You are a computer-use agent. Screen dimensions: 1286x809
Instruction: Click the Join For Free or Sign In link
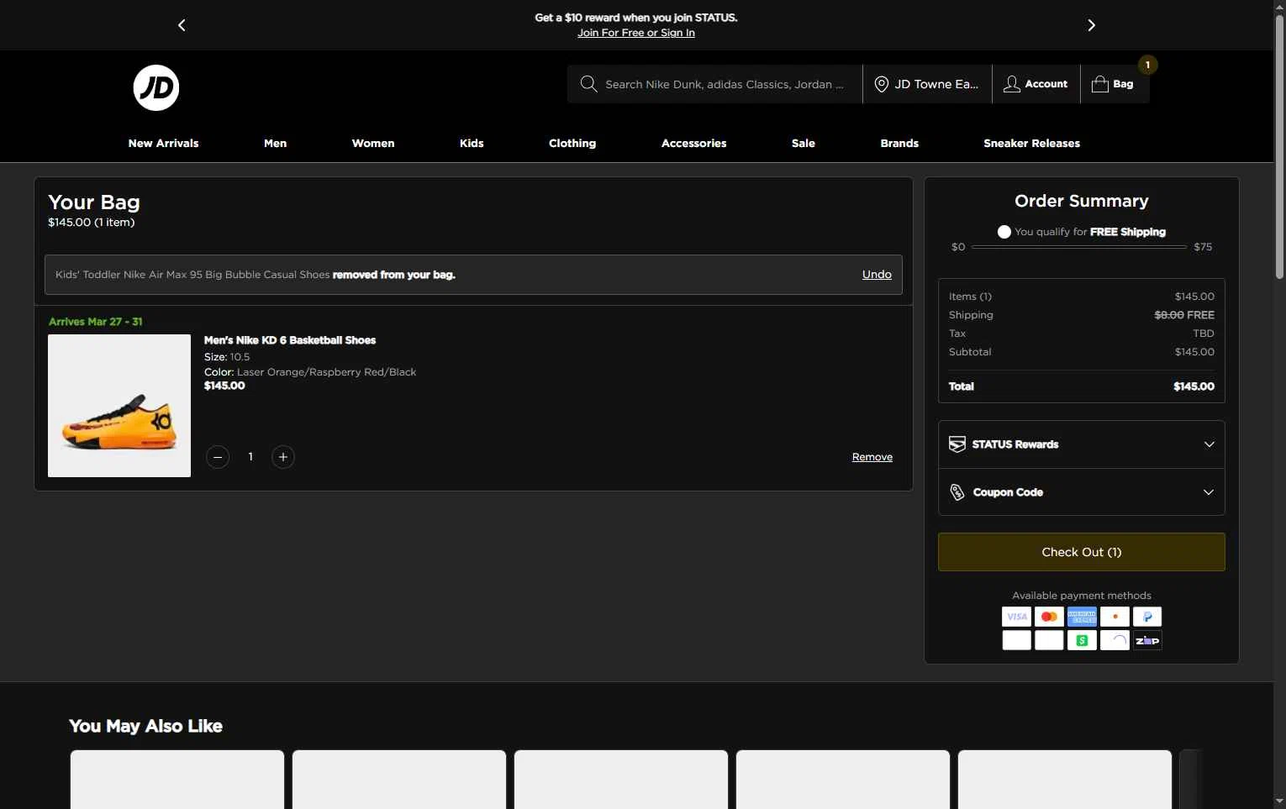(x=636, y=33)
